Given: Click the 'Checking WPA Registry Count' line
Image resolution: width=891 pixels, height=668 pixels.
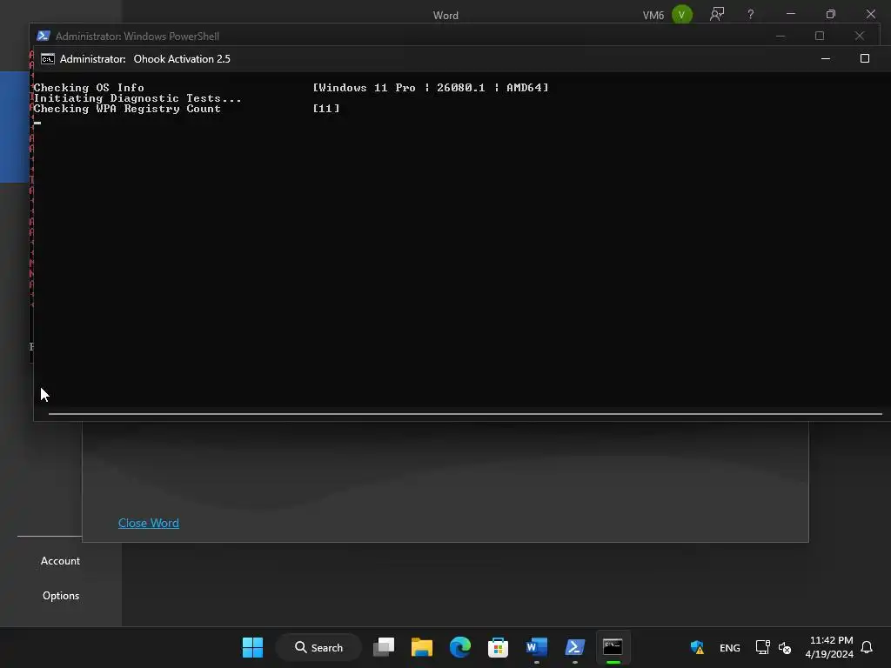Looking at the screenshot, I should (127, 109).
